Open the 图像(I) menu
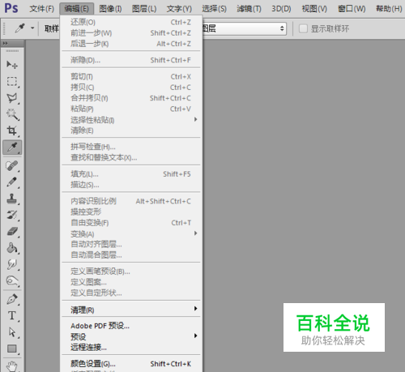The height and width of the screenshot is (372, 405). pyautogui.click(x=110, y=9)
